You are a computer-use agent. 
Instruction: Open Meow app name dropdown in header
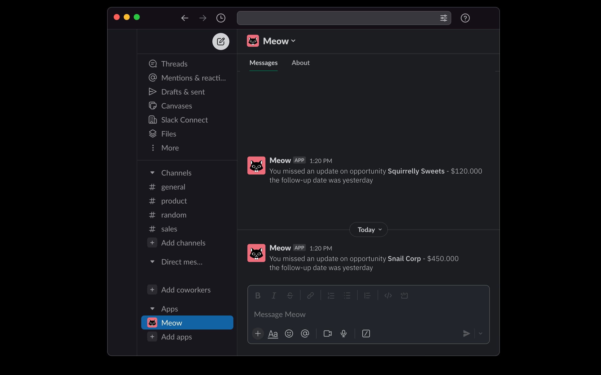click(x=279, y=41)
